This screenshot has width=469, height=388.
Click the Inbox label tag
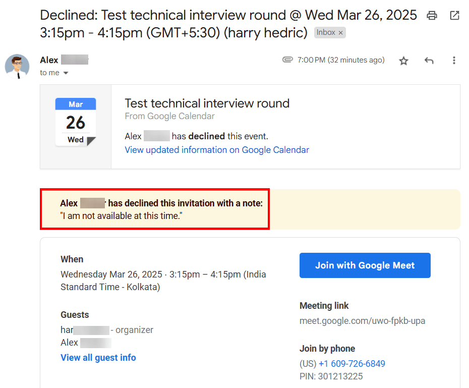(x=325, y=33)
